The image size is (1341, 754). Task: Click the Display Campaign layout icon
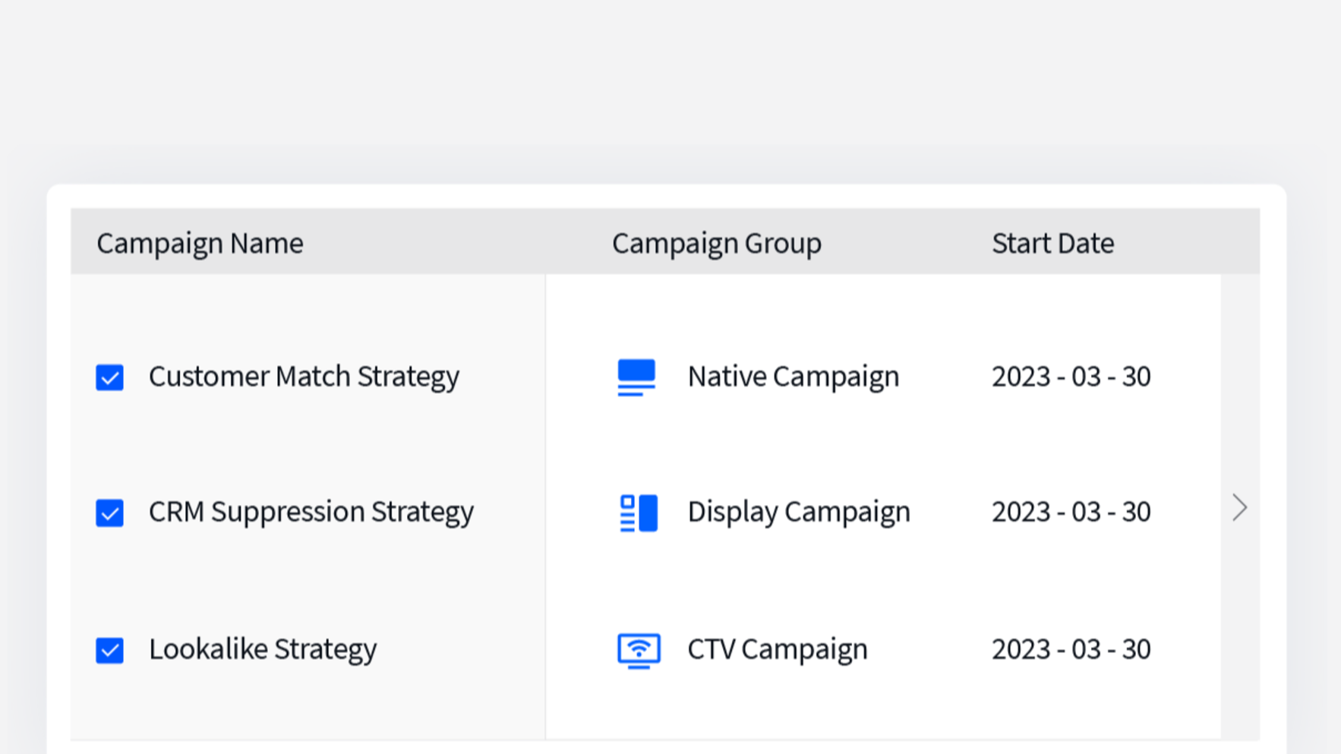[638, 513]
